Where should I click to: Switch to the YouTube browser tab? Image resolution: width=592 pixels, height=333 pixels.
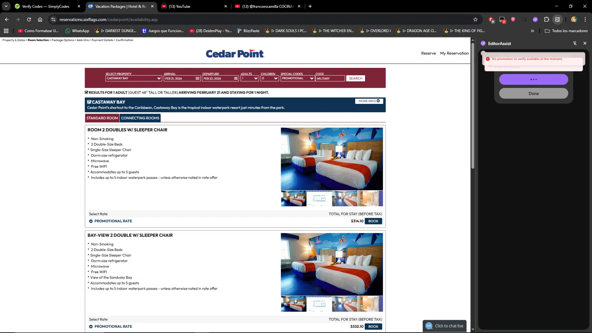(193, 6)
